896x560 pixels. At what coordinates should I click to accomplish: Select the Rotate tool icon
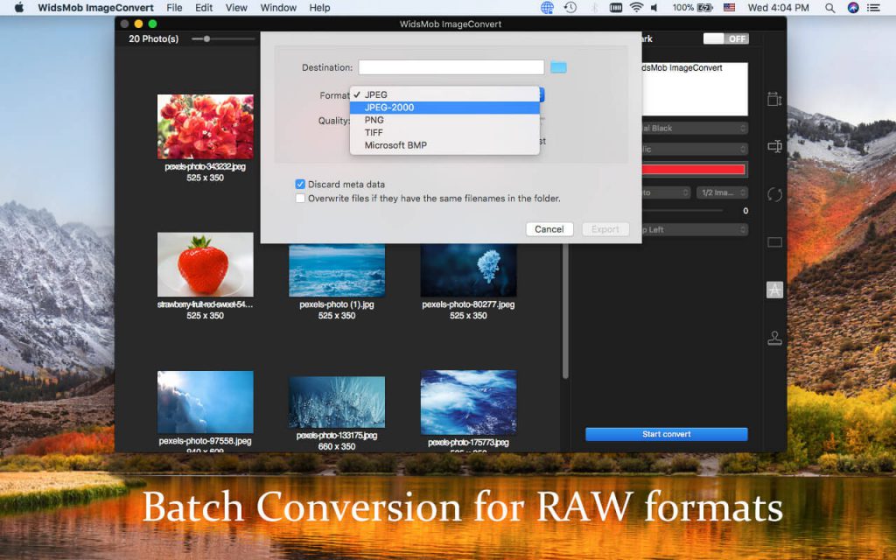tap(773, 194)
